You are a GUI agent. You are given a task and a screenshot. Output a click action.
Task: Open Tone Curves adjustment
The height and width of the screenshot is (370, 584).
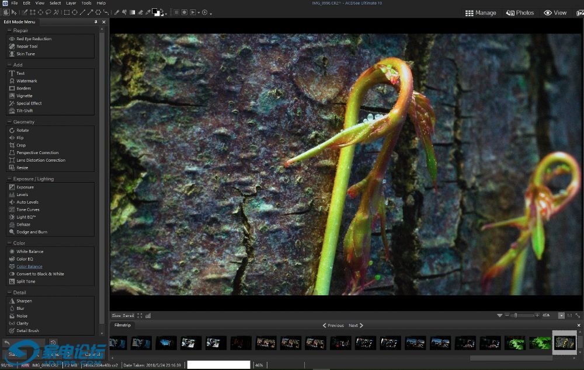[x=27, y=210]
